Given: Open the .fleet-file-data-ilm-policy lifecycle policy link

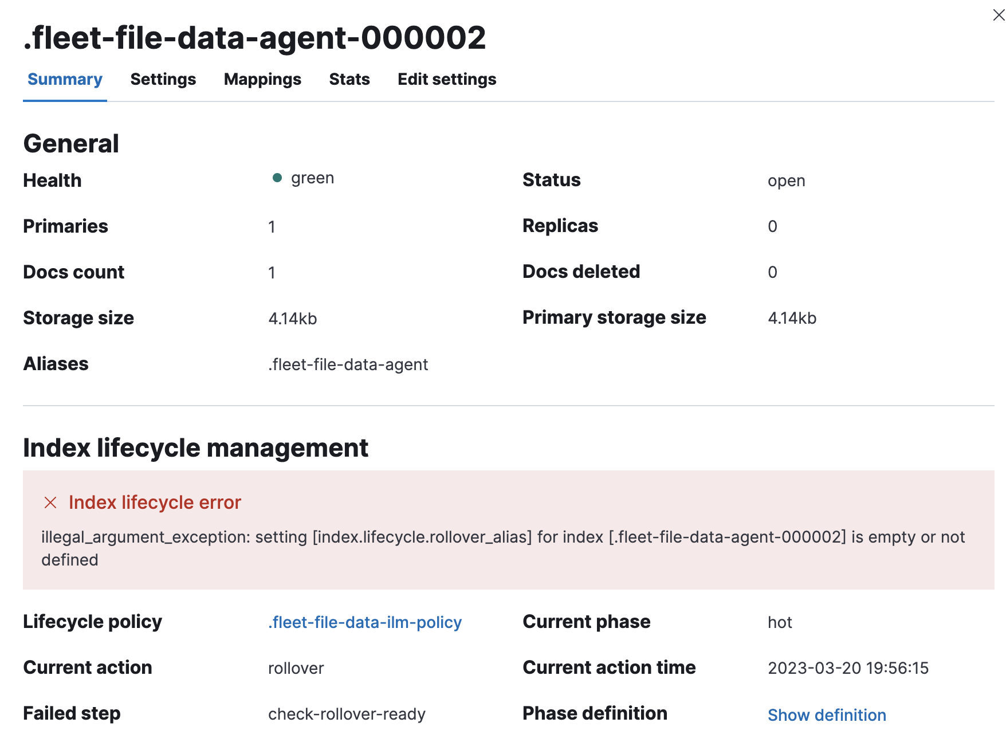Looking at the screenshot, I should point(364,622).
